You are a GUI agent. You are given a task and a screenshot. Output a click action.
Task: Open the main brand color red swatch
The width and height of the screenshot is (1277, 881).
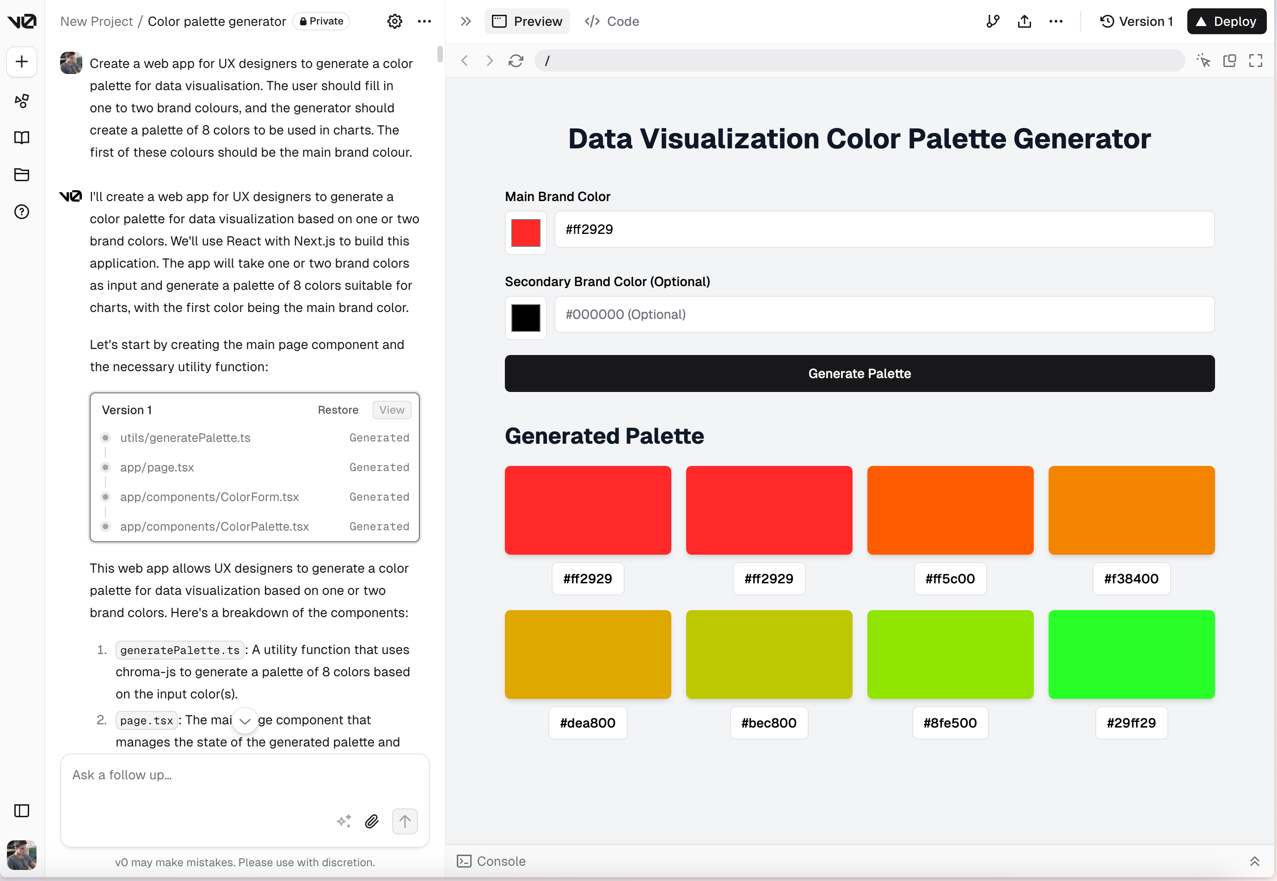(526, 232)
